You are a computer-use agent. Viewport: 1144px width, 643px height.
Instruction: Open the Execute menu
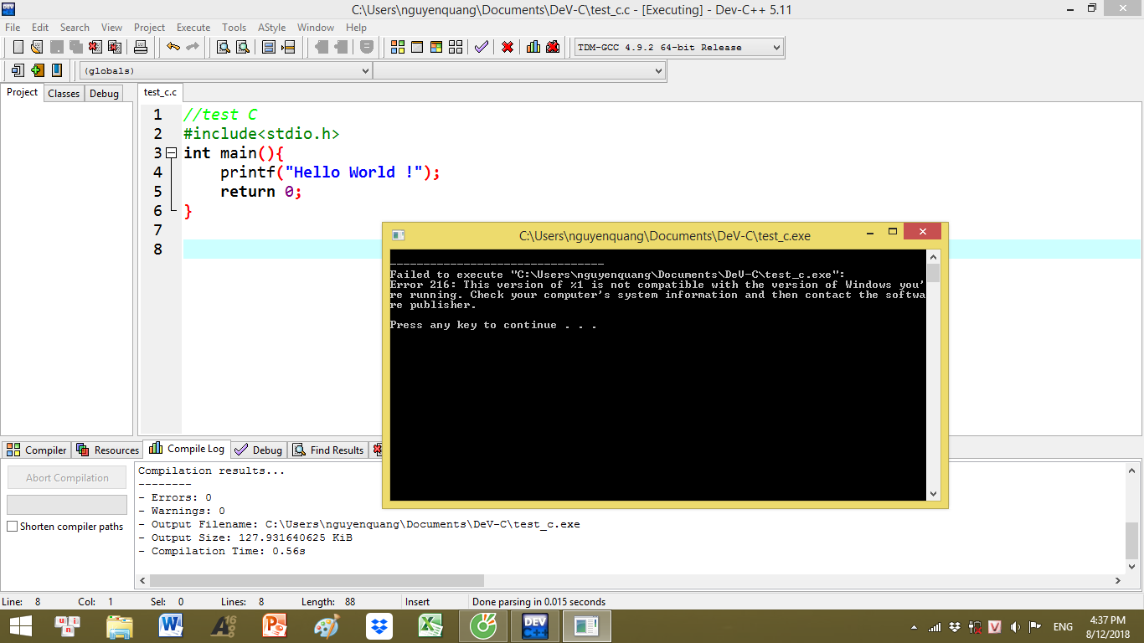tap(193, 28)
